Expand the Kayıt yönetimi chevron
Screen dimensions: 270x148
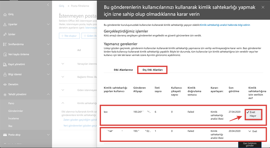[48, 64]
